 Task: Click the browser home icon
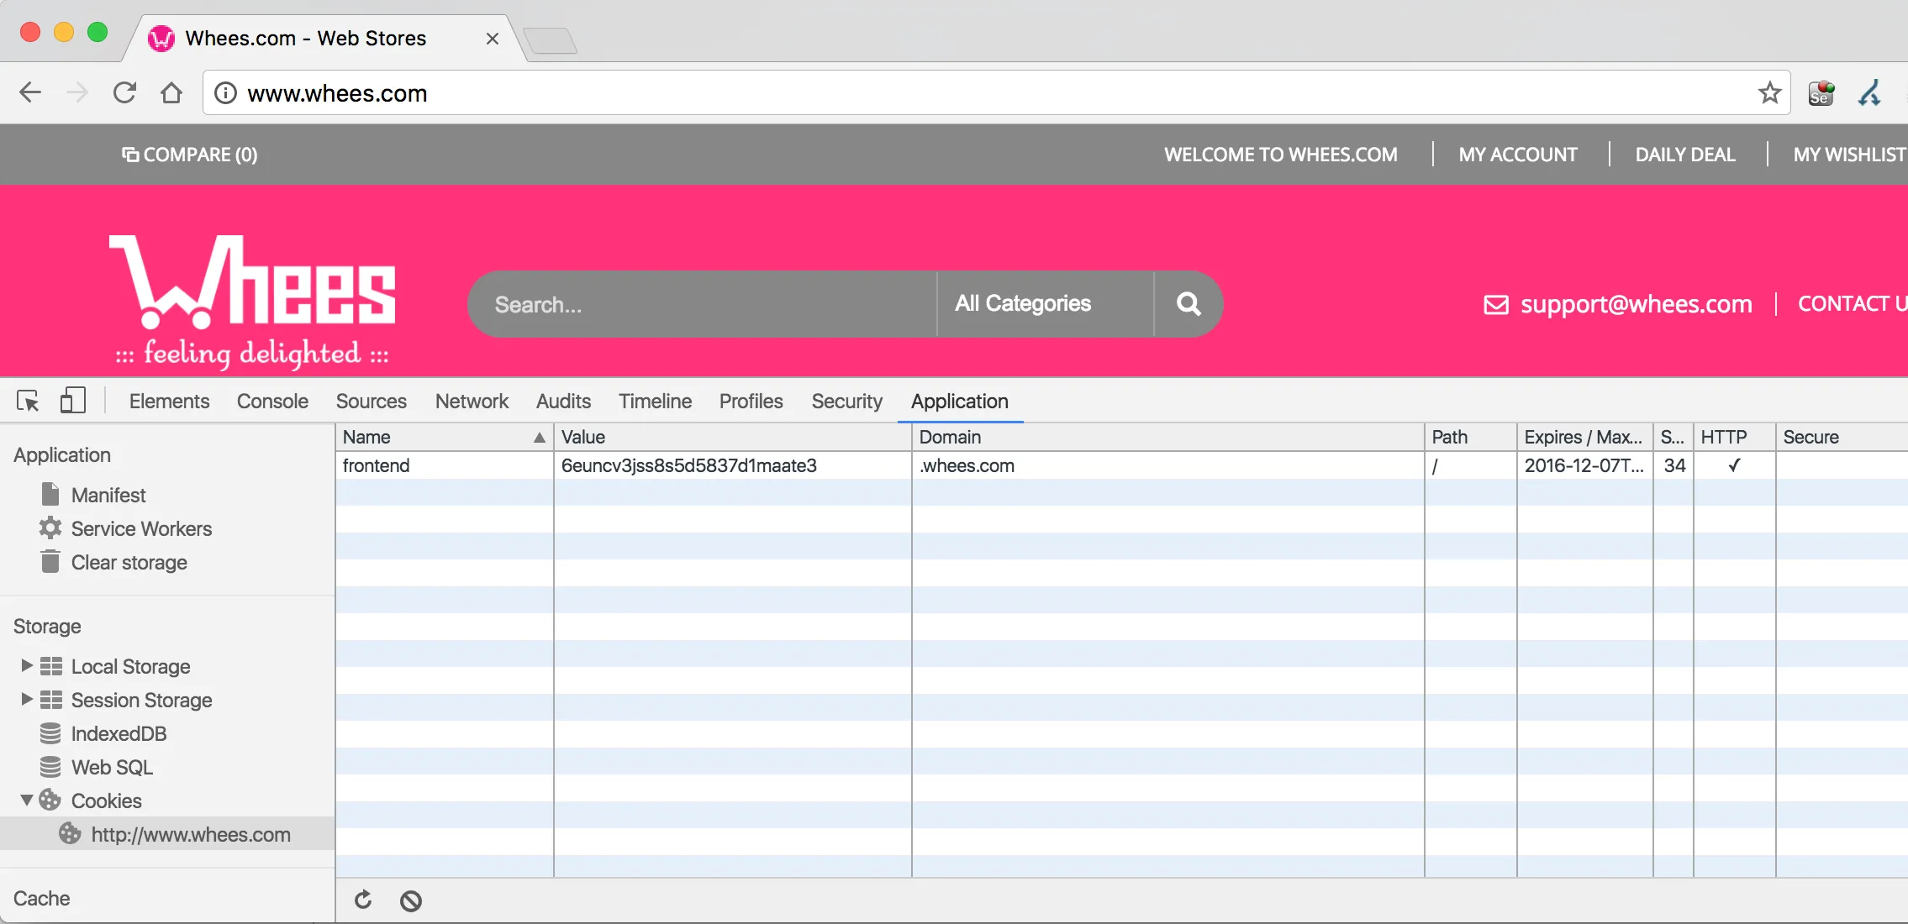tap(171, 92)
